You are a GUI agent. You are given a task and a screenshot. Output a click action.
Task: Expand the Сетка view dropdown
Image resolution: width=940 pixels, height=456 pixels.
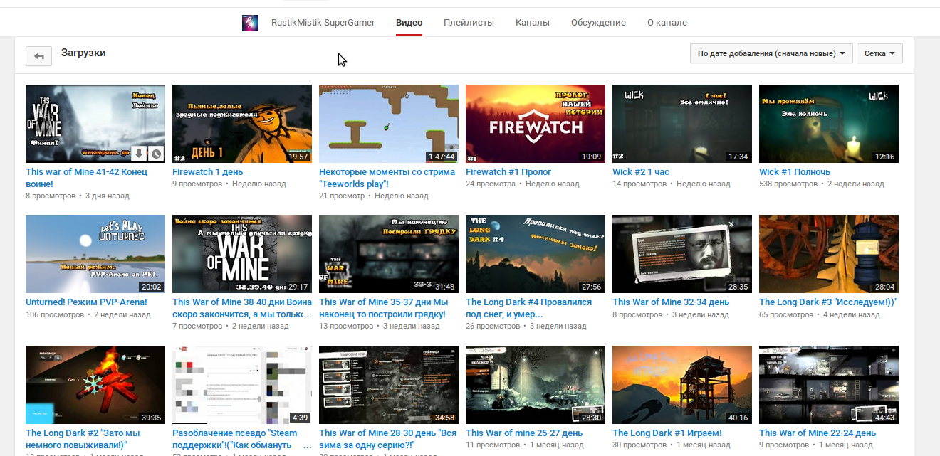(880, 53)
